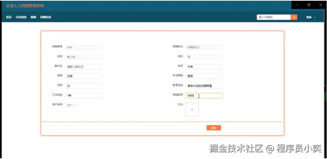Image resolution: width=327 pixels, height=159 pixels.
Task: Click the 用户账号 label text
Action: click(57, 104)
